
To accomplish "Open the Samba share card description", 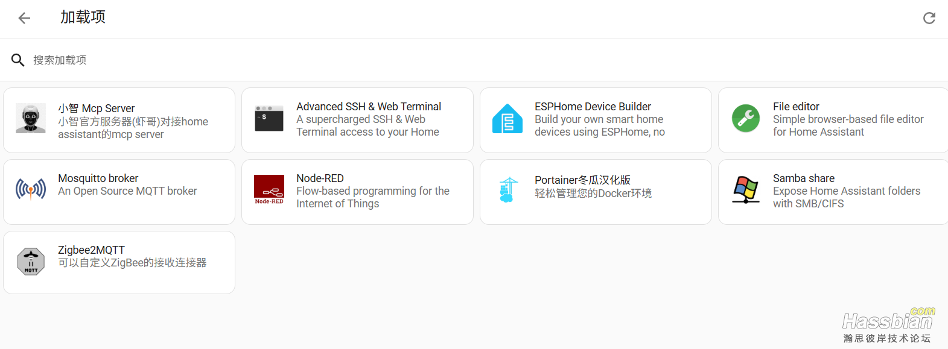I will click(846, 197).
